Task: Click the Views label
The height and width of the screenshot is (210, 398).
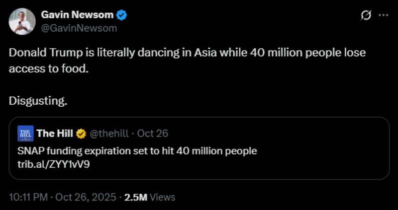Action: point(162,197)
